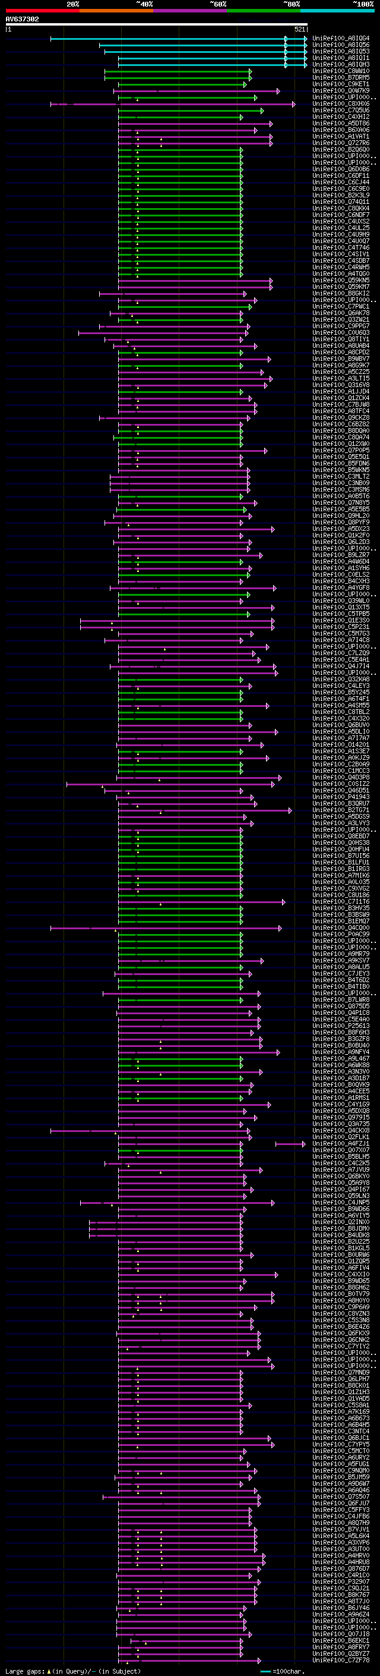This screenshot has width=380, height=1676.
Task: Select the UniRef100_B7VJV1 label
Action: [341, 1530]
